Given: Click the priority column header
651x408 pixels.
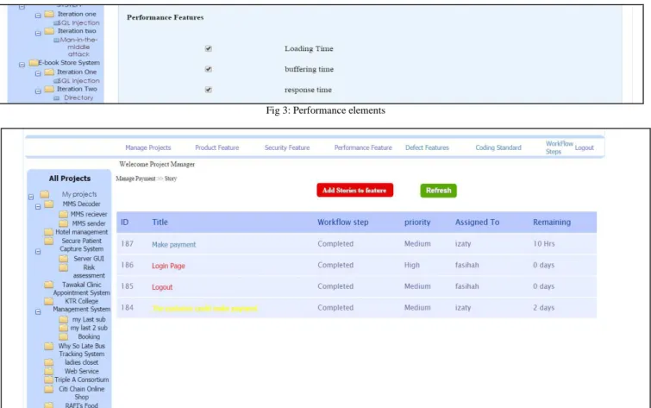Looking at the screenshot, I should coord(417,223).
